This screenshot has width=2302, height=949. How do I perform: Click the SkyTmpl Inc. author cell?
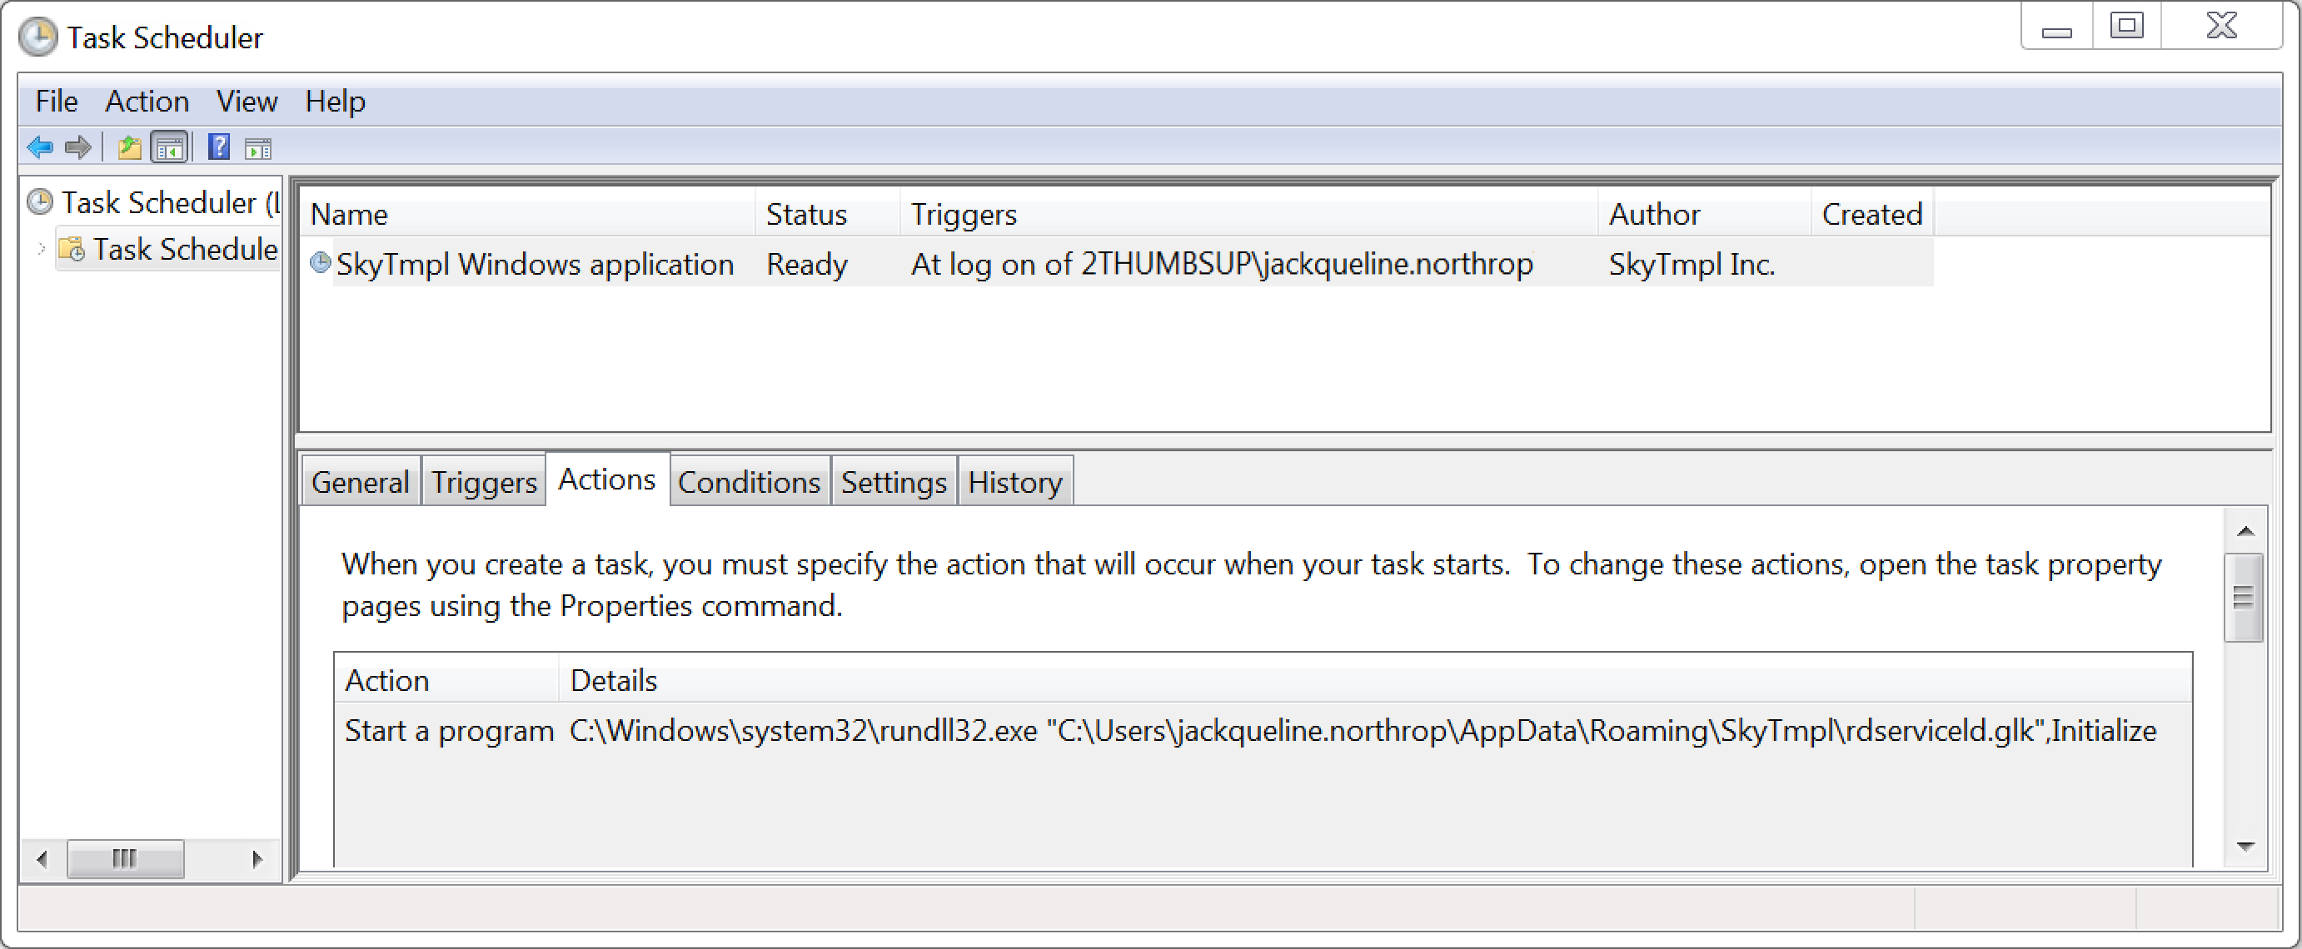coord(1692,265)
